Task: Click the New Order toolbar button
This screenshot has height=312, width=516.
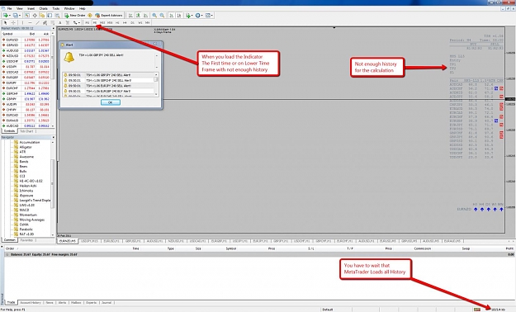Action: tap(74, 15)
